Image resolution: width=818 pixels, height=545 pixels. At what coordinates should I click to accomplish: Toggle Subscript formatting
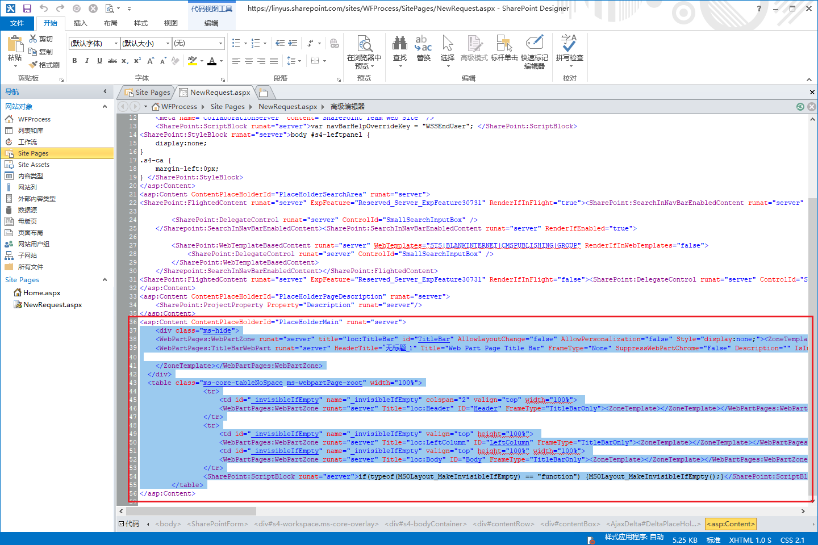pos(125,61)
